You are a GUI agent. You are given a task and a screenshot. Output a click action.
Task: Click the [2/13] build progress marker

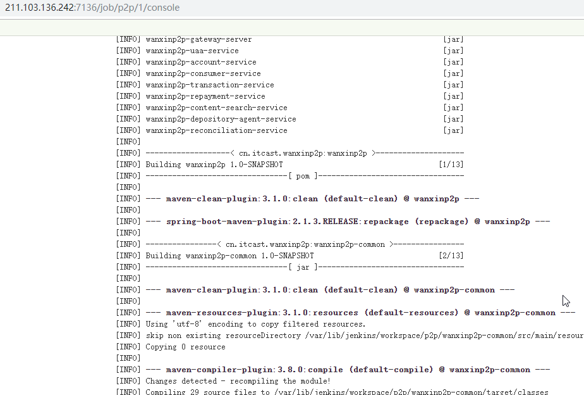tap(451, 256)
